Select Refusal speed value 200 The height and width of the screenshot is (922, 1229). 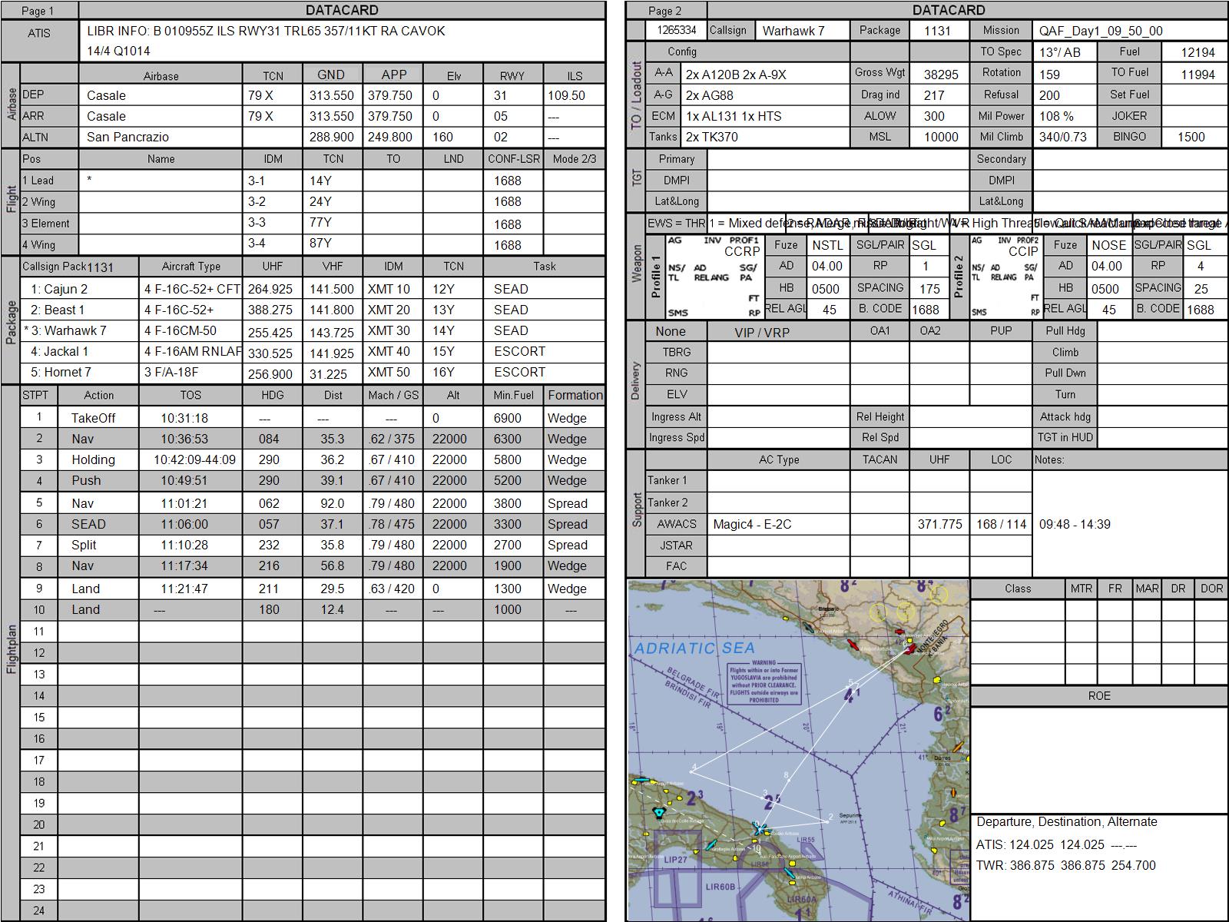(1049, 95)
